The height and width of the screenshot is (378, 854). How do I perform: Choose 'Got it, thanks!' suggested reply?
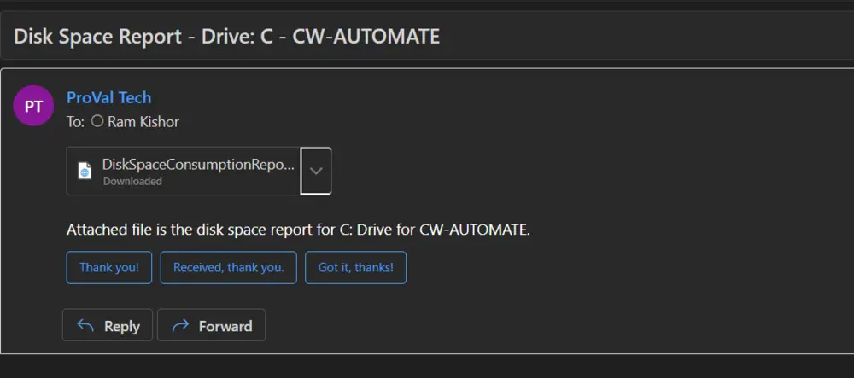tap(355, 268)
